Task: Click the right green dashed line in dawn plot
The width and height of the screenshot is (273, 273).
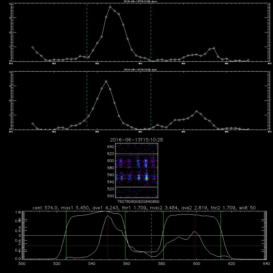Action: point(151,32)
